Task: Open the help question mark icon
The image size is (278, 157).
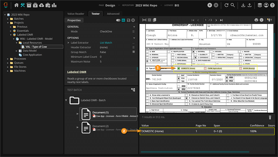Action: coord(273,5)
